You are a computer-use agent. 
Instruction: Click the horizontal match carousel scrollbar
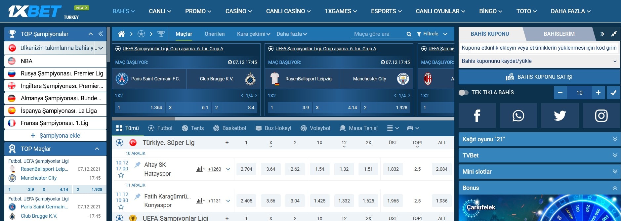point(144,118)
